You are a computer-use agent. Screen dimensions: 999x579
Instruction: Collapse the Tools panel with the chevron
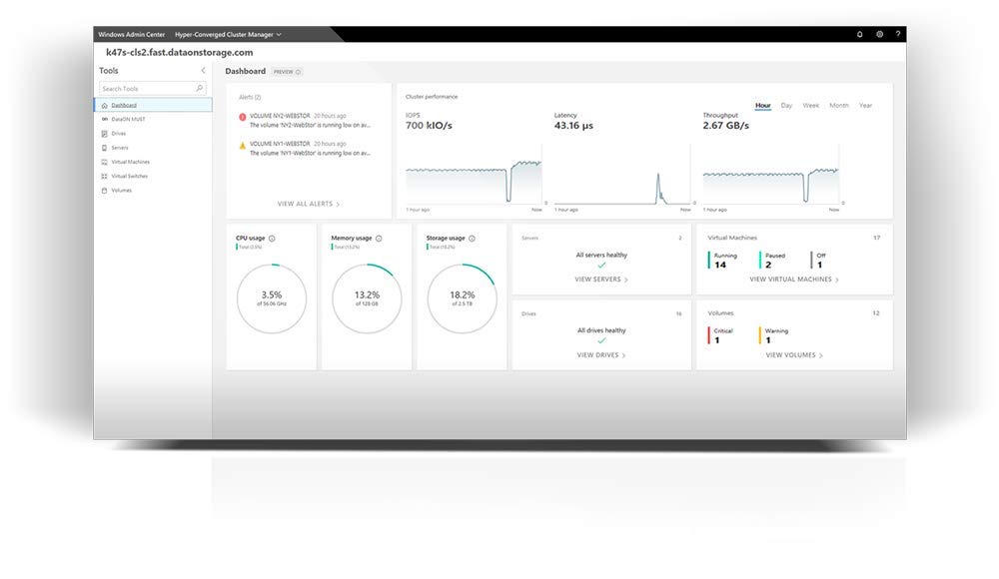(x=203, y=71)
